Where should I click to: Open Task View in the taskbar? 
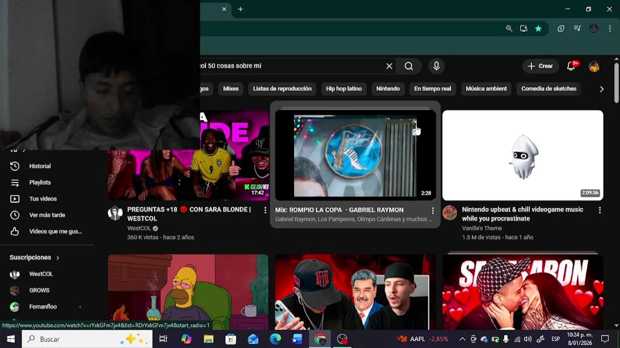(163, 339)
